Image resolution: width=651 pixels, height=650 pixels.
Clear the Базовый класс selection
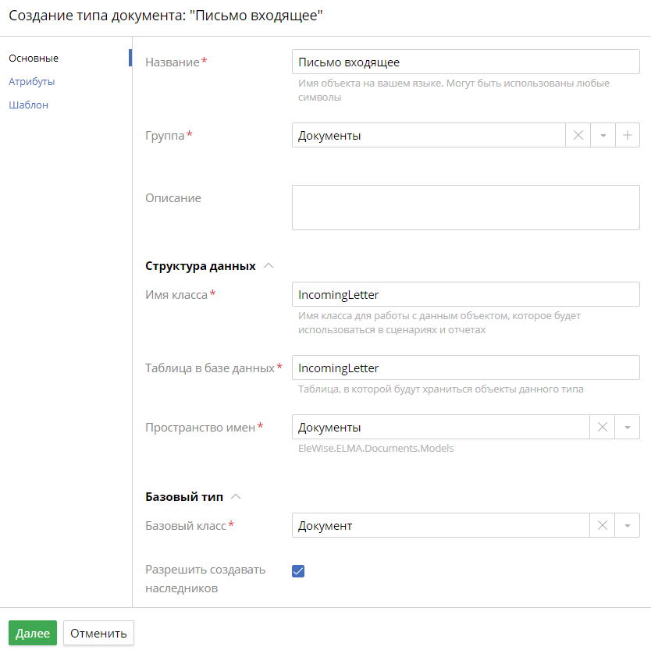tap(602, 525)
